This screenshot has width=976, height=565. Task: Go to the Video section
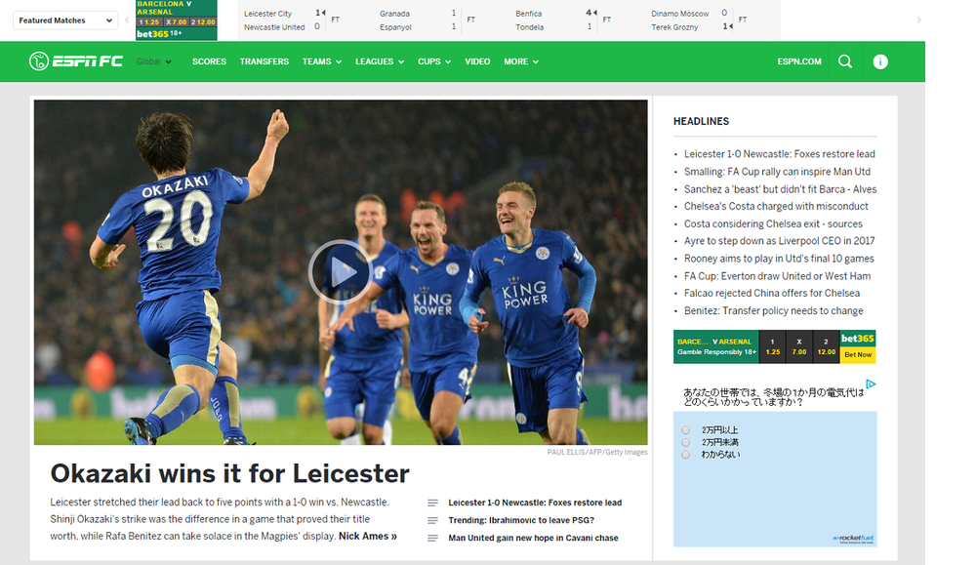point(477,61)
